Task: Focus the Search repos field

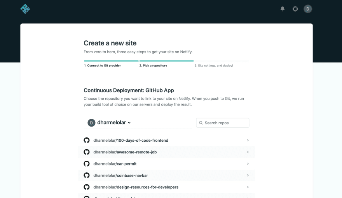Action: point(222,123)
